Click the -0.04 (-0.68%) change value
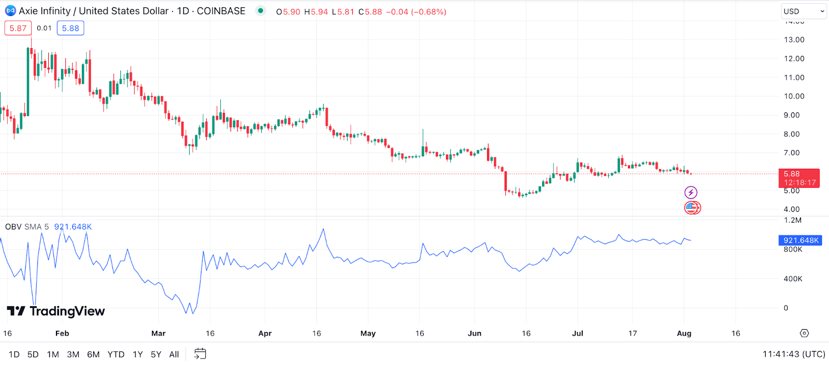Screen dimensions: 829x365 pyautogui.click(x=416, y=11)
